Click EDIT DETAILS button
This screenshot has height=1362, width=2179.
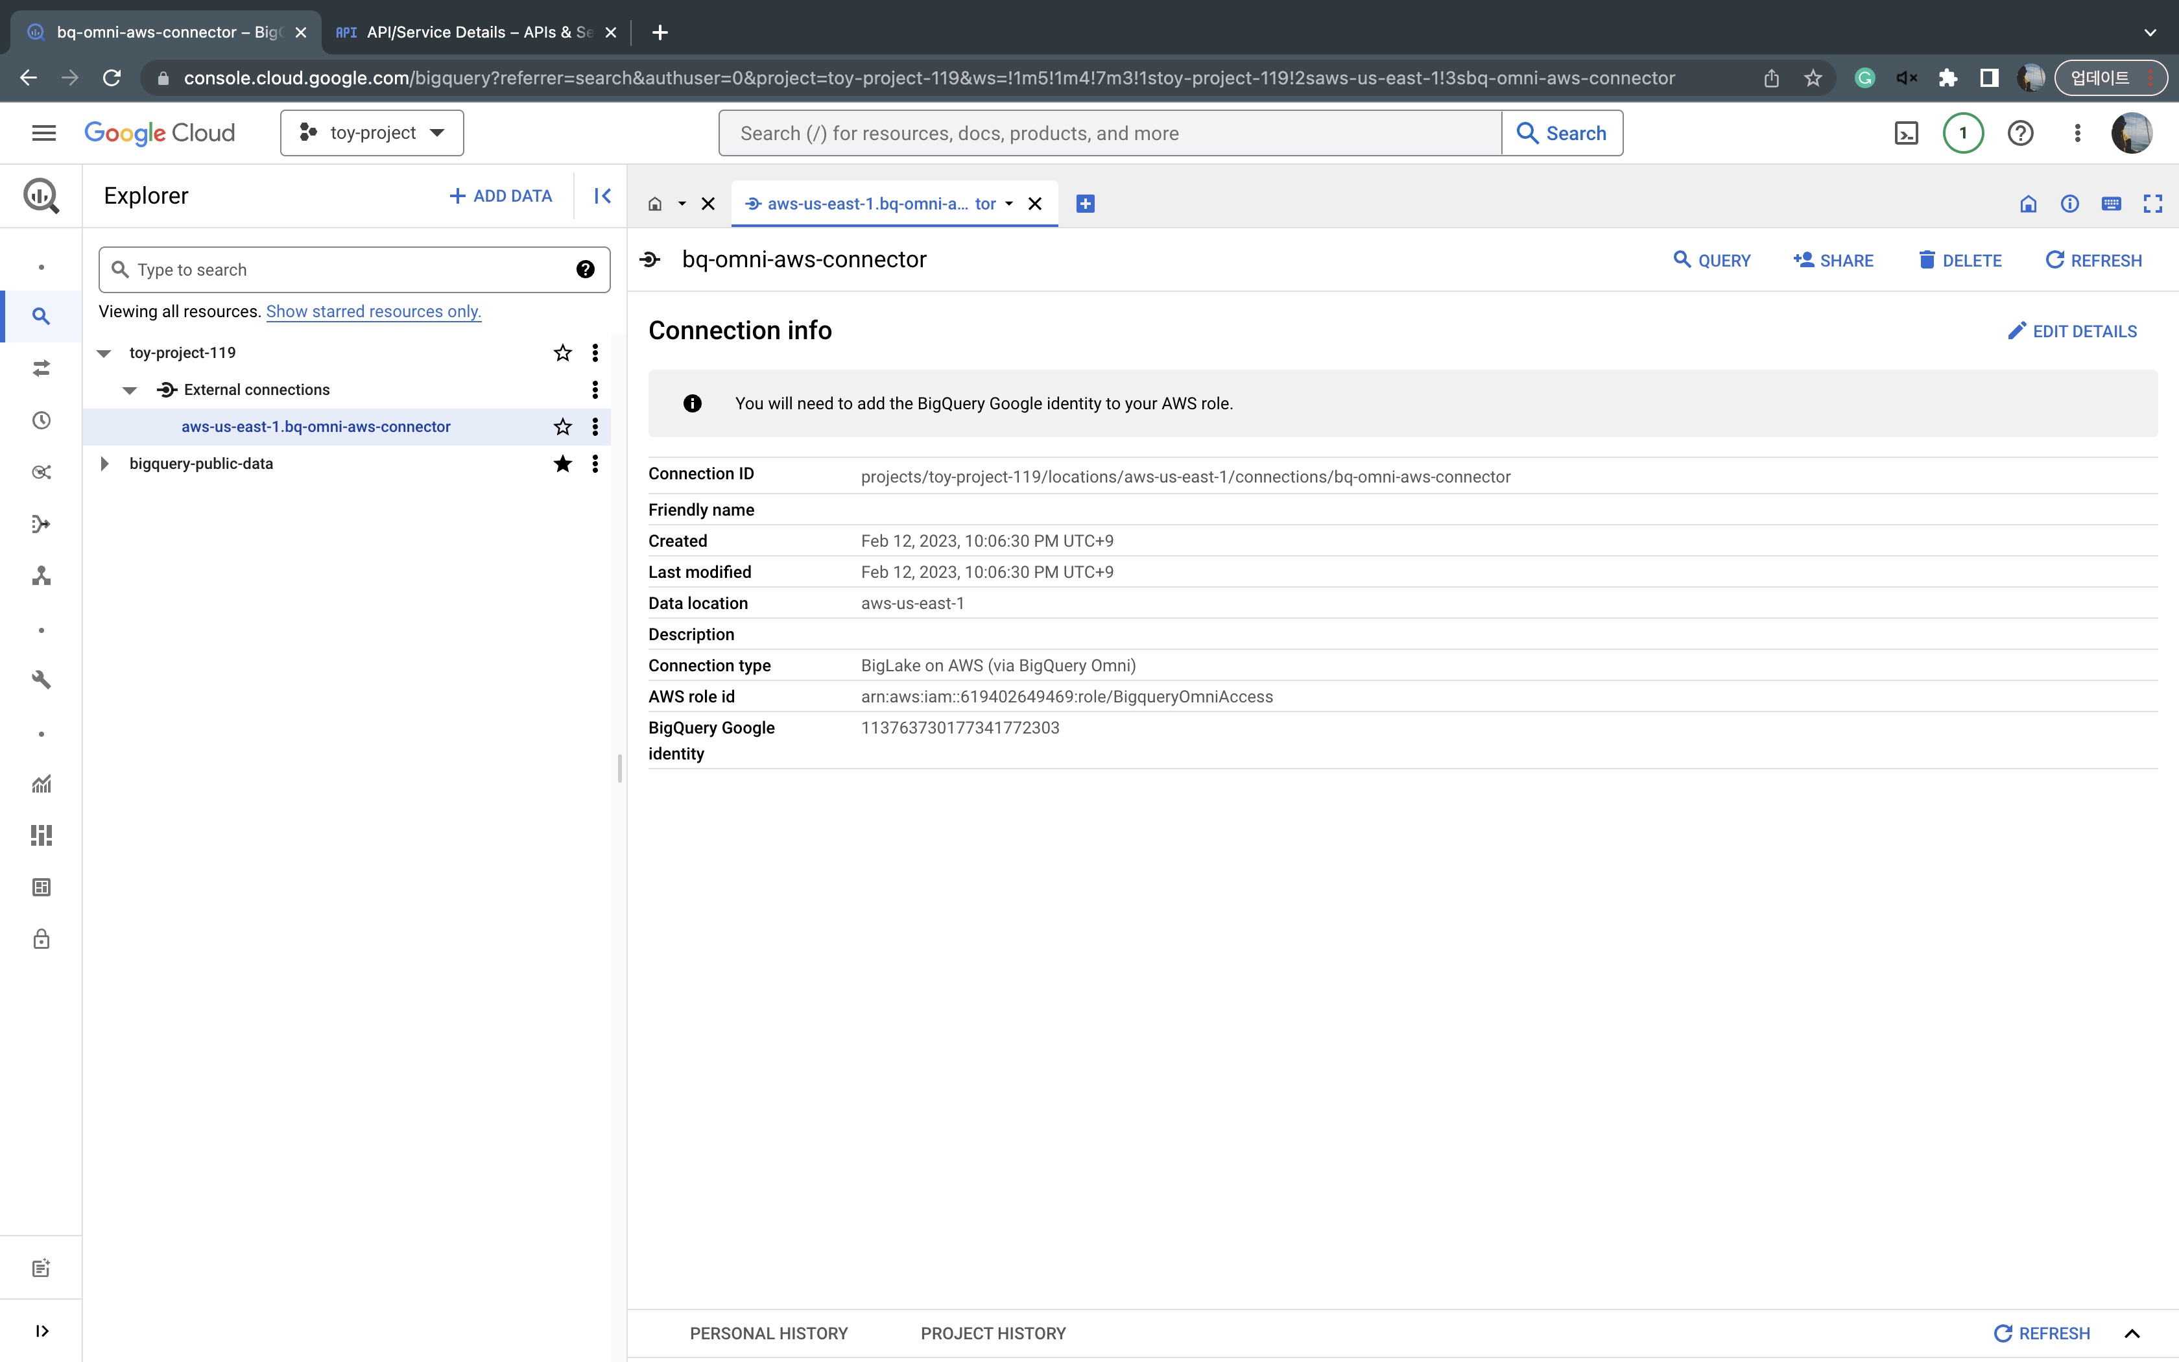2072,331
